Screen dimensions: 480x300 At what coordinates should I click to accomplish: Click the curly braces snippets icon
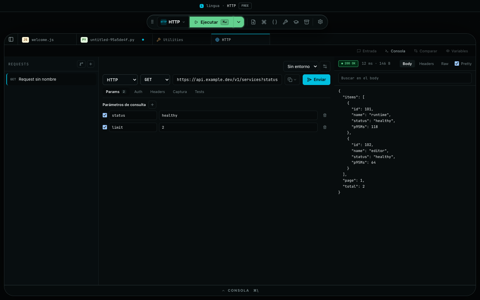pyautogui.click(x=275, y=22)
